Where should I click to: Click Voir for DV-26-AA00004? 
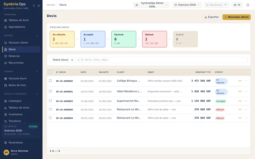click(x=240, y=118)
